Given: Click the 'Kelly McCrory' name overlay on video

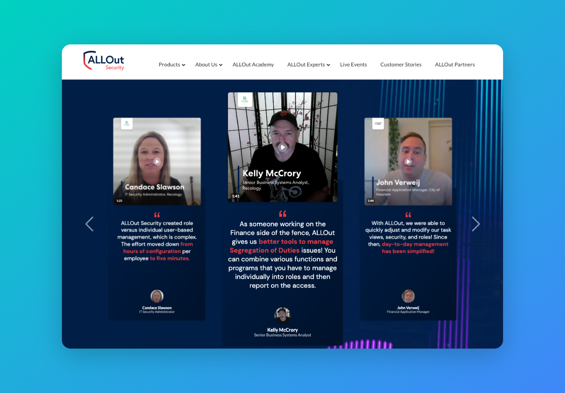Looking at the screenshot, I should coord(272,173).
